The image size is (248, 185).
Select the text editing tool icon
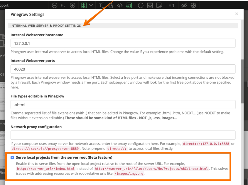101,5
